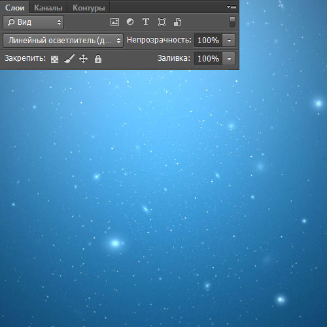
Task: Open the Линейный осветлитель blend mode dropdown
Action: coord(63,41)
